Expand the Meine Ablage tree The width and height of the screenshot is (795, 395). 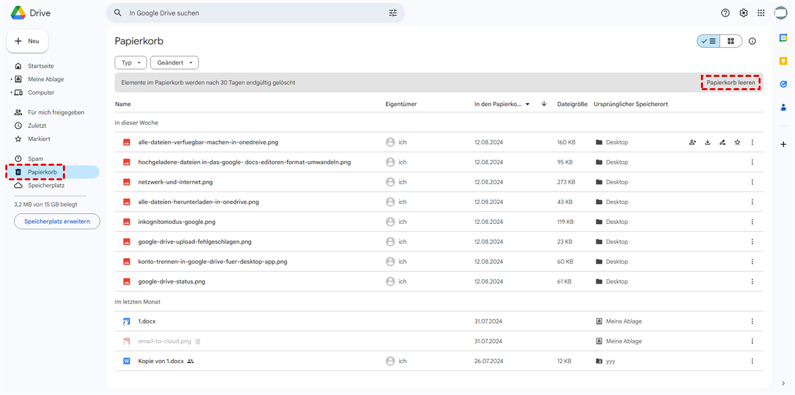11,80
